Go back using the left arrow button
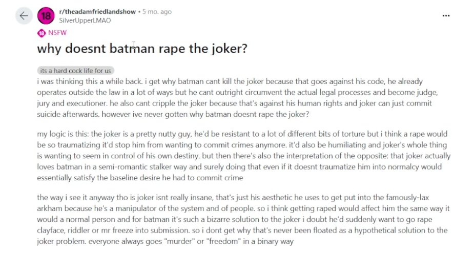Viewport: 454px width, 253px height. pyautogui.click(x=24, y=16)
